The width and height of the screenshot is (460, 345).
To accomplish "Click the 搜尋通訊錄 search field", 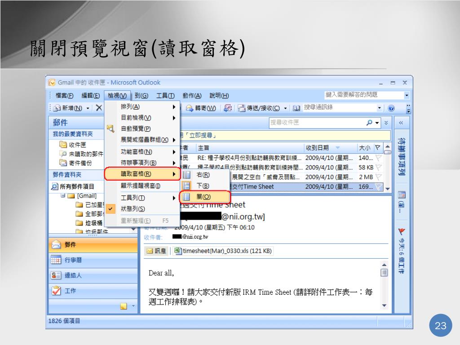I will coord(340,108).
